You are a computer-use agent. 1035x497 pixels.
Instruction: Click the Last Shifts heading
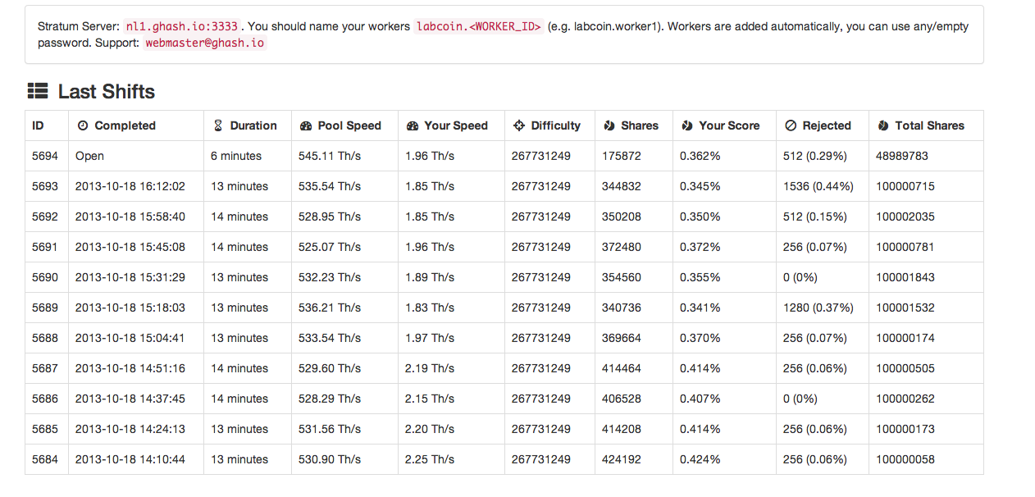pos(107,91)
